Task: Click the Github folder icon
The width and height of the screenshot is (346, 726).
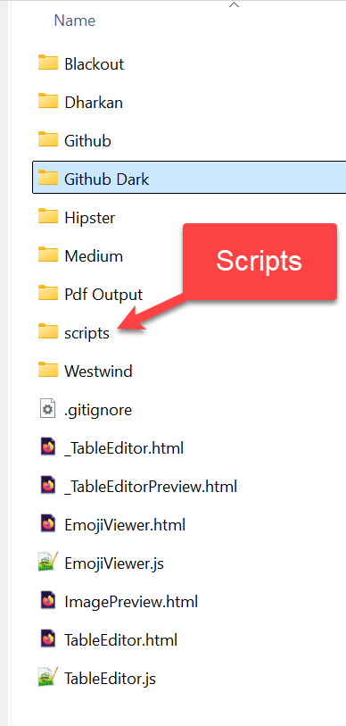Action: point(47,140)
